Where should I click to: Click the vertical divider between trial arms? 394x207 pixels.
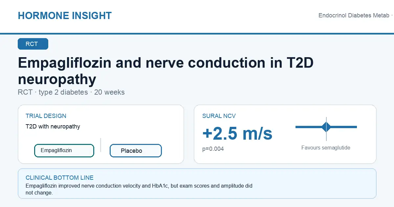click(x=100, y=145)
